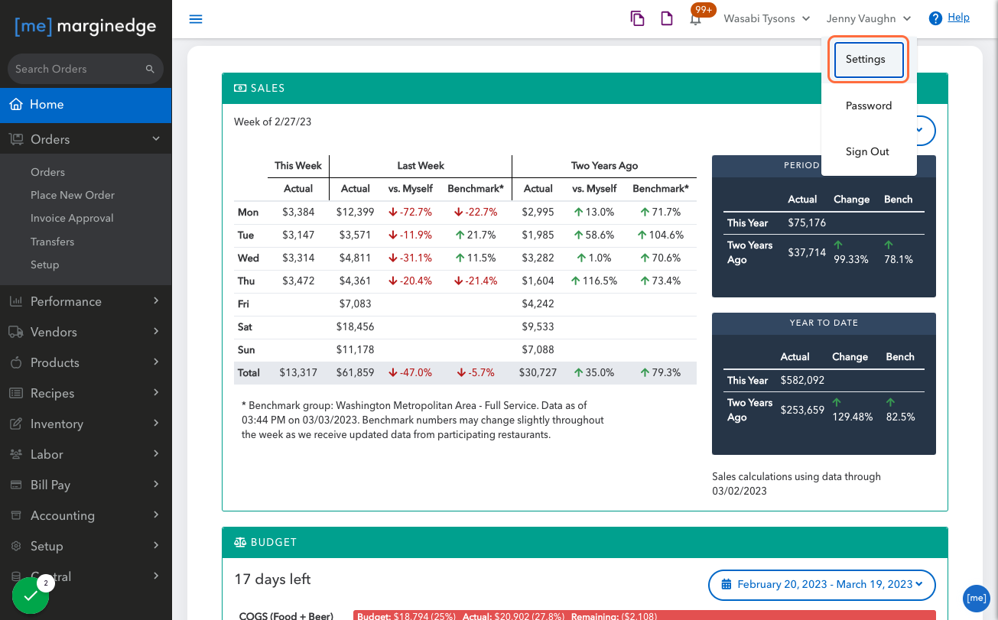The height and width of the screenshot is (620, 998).
Task: Open the blue [me] chat widget
Action: [976, 598]
